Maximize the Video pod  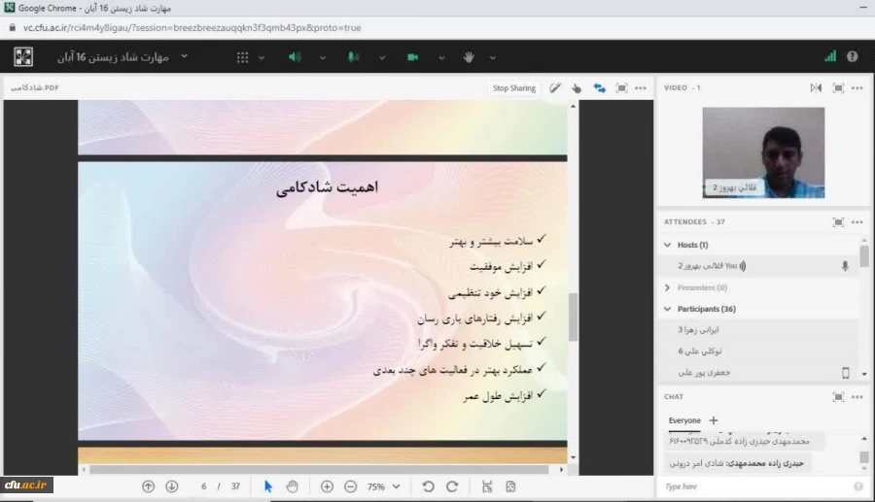click(838, 88)
